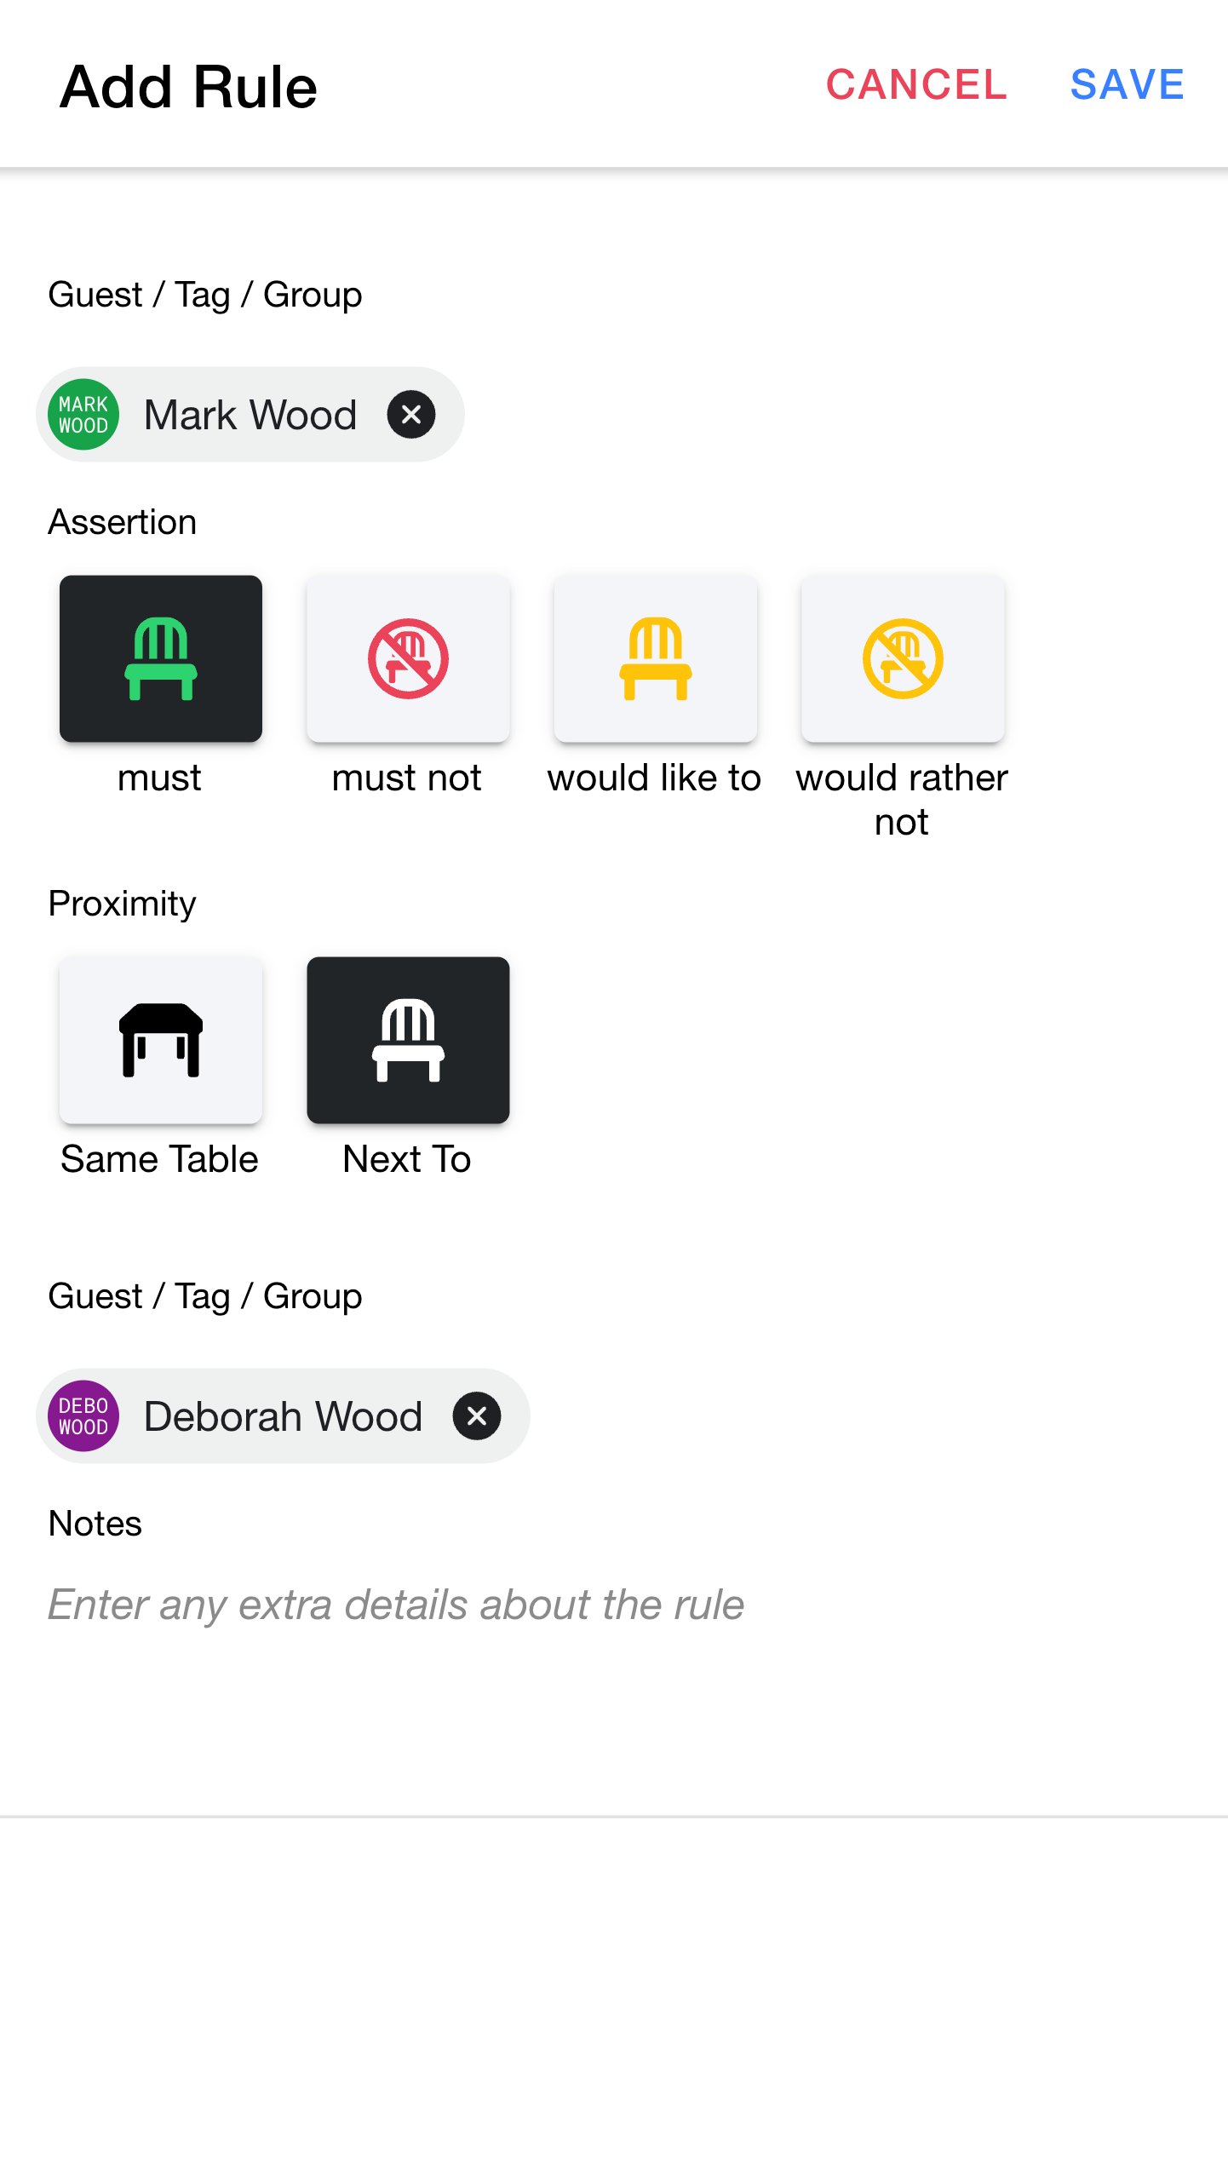Choose the red 'must not' assertion icon

408,658
